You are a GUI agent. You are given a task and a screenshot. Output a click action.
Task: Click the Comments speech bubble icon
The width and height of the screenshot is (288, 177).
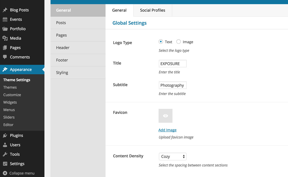[5, 57]
